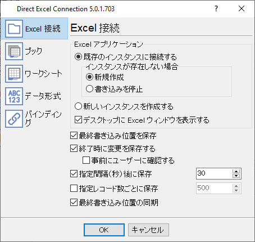
Task: Click the ワークシート grid icon
Action: 14,74
